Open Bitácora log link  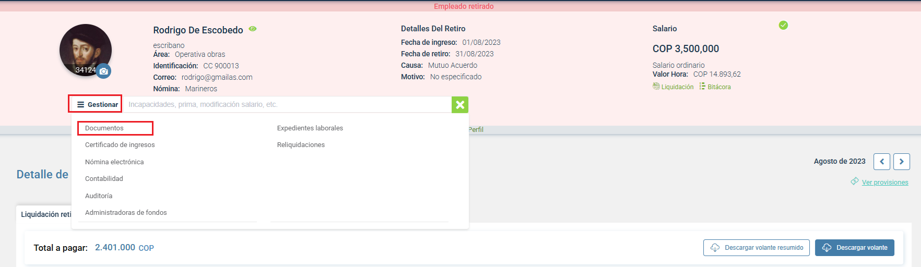click(718, 87)
